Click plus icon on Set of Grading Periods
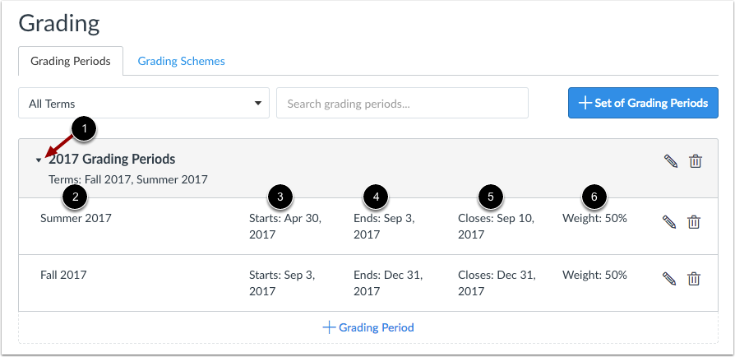Viewport: 735px width, 357px height. [585, 103]
